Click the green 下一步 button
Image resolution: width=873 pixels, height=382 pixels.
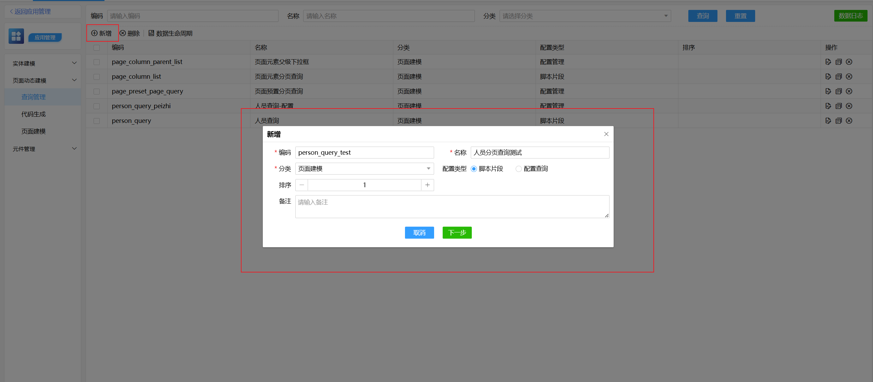tap(457, 233)
